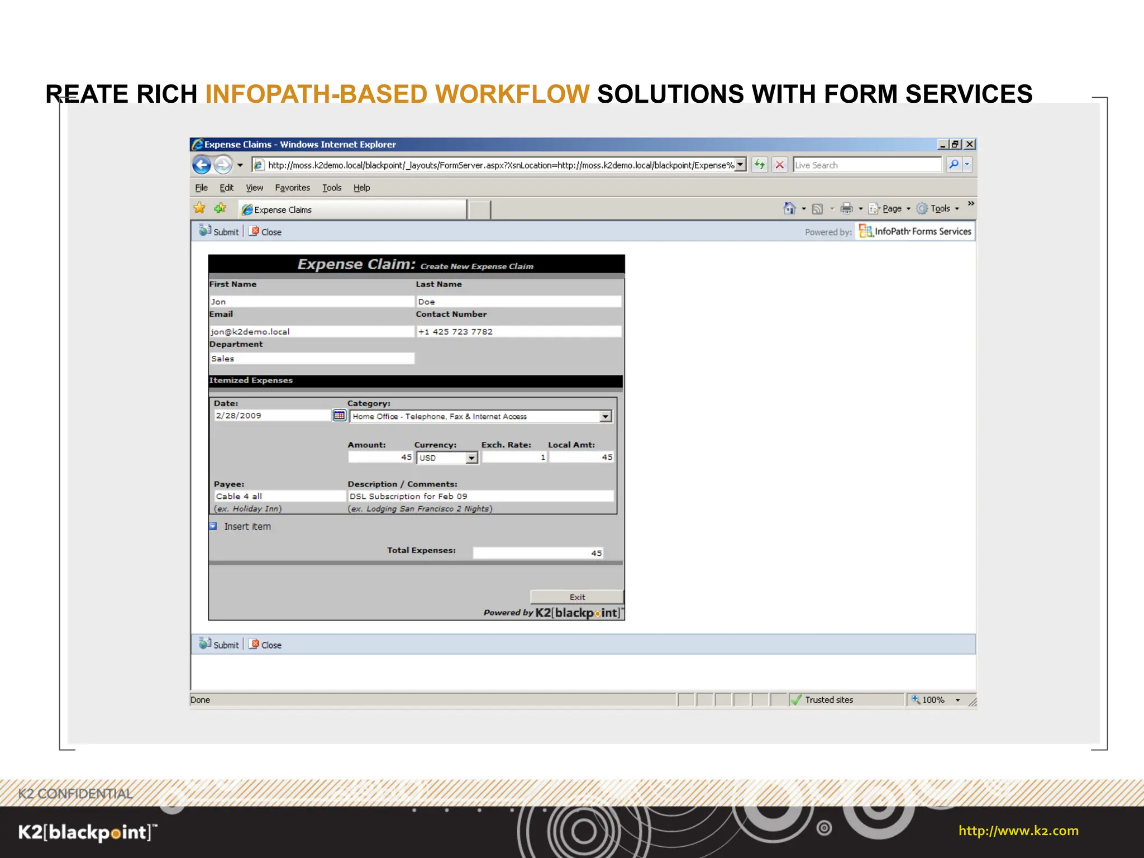Click Submit in the bottom form toolbar

[x=219, y=644]
